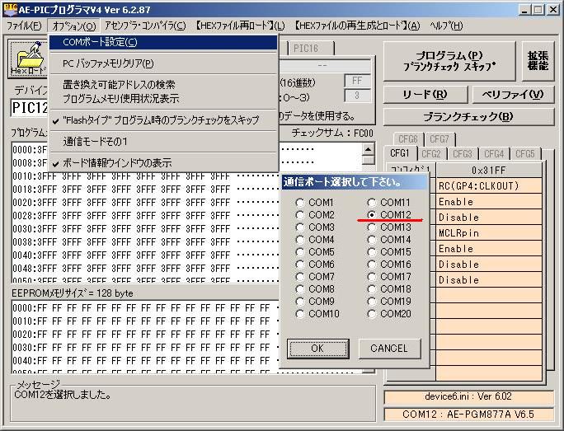The height and width of the screenshot is (431, 564).
Task: Switch to the CFG4 tab
Action: point(493,154)
